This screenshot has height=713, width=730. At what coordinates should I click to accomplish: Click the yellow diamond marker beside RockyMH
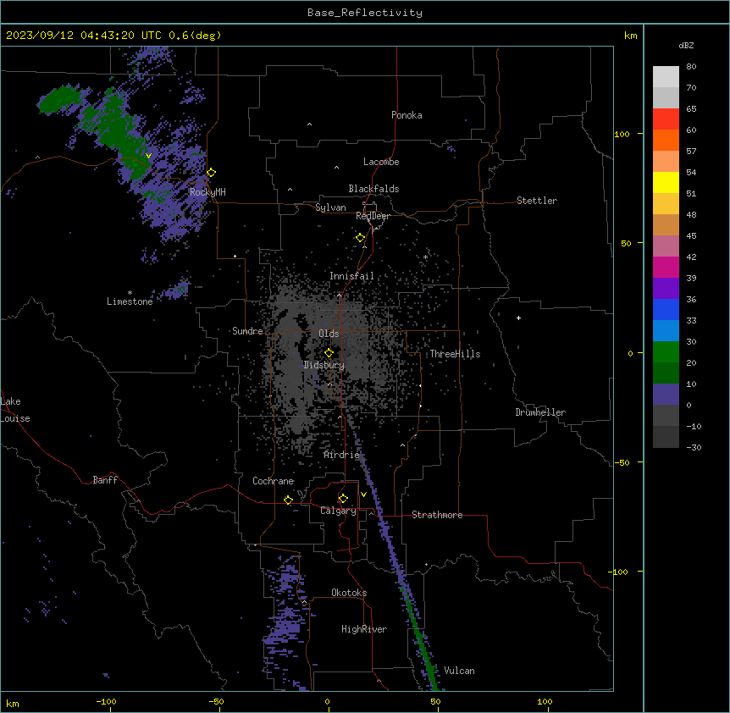[x=212, y=173]
